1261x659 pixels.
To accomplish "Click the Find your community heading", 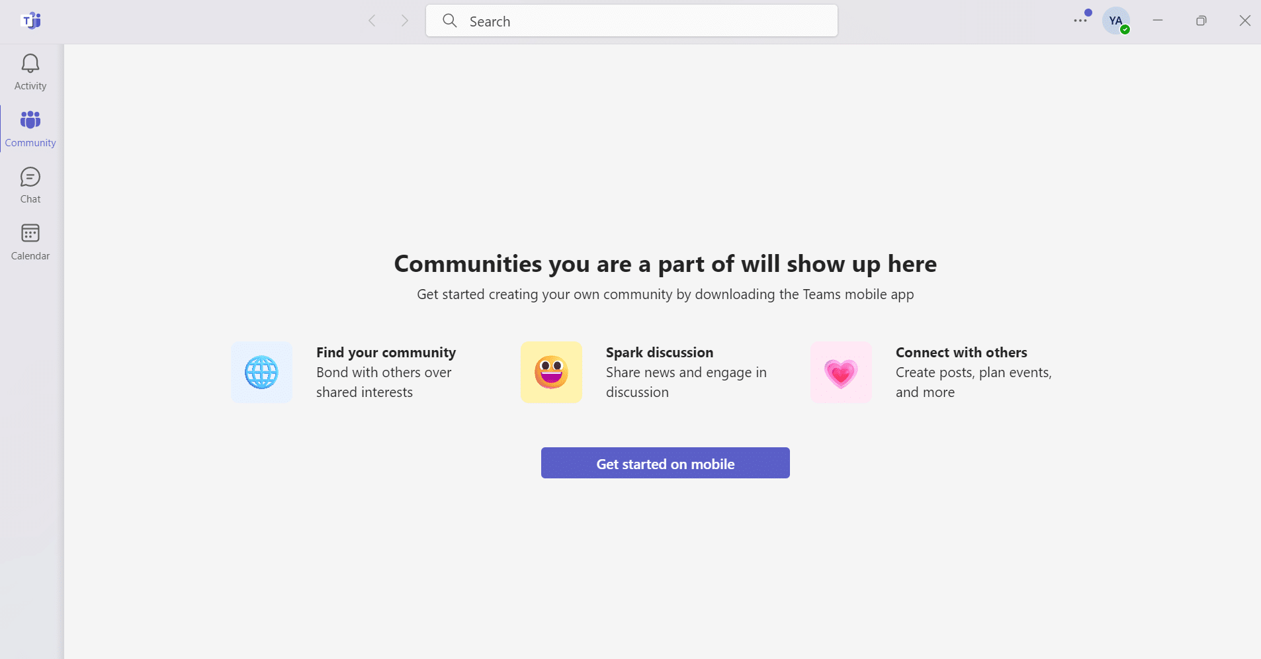I will tap(386, 353).
